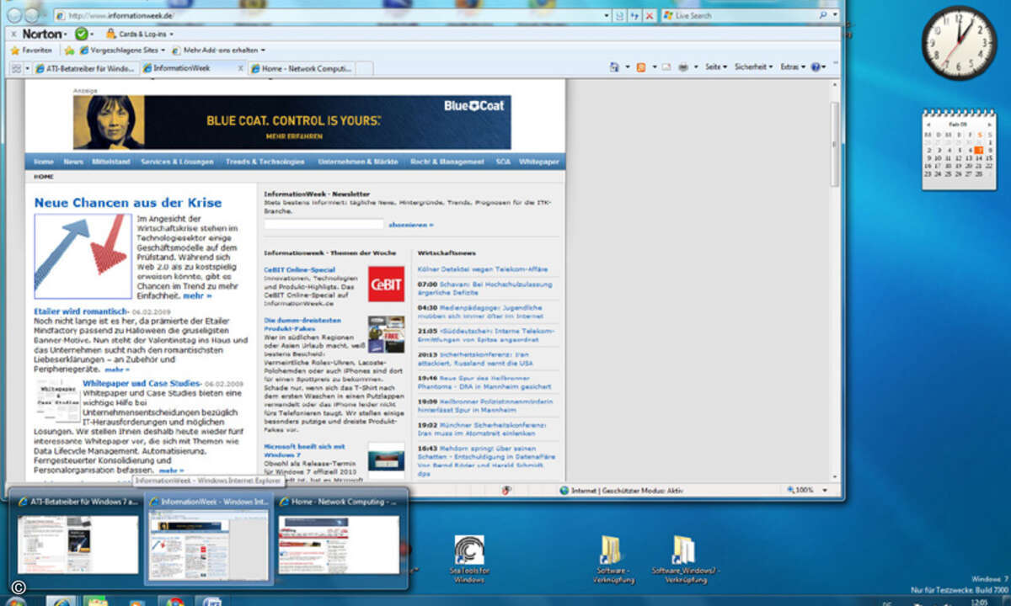Click the Mittelstand navigation menu item
Viewport: 1011px width, 606px height.
[x=111, y=161]
